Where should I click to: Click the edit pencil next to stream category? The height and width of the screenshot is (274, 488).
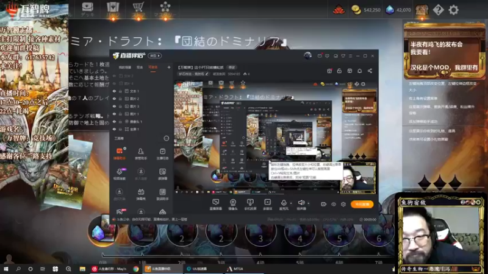[x=207, y=74]
